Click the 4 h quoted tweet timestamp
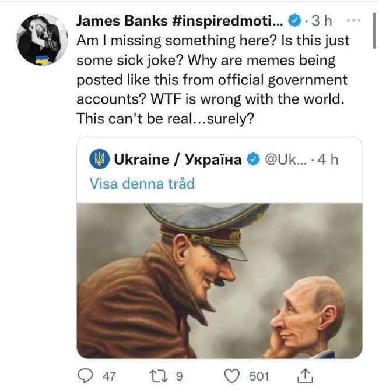The width and height of the screenshot is (379, 391). pyautogui.click(x=328, y=159)
